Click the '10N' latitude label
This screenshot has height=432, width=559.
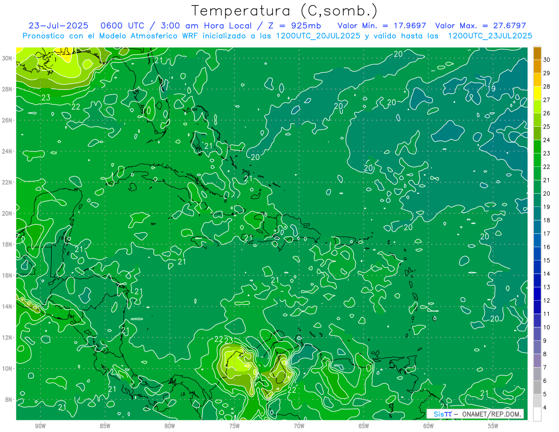point(7,369)
